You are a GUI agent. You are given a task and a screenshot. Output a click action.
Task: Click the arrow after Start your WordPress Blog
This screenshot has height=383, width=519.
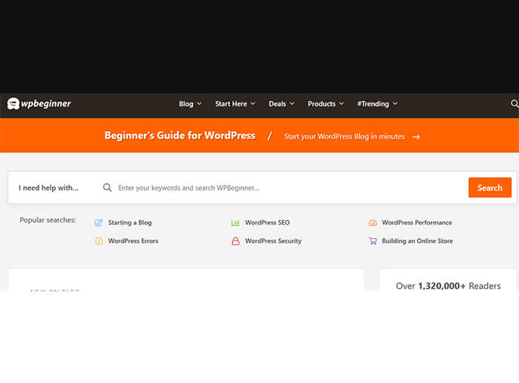(x=416, y=136)
